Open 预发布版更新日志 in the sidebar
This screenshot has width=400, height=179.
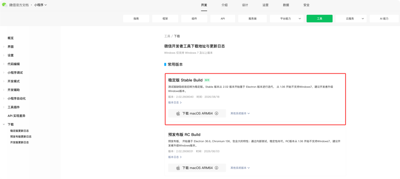point(21,136)
